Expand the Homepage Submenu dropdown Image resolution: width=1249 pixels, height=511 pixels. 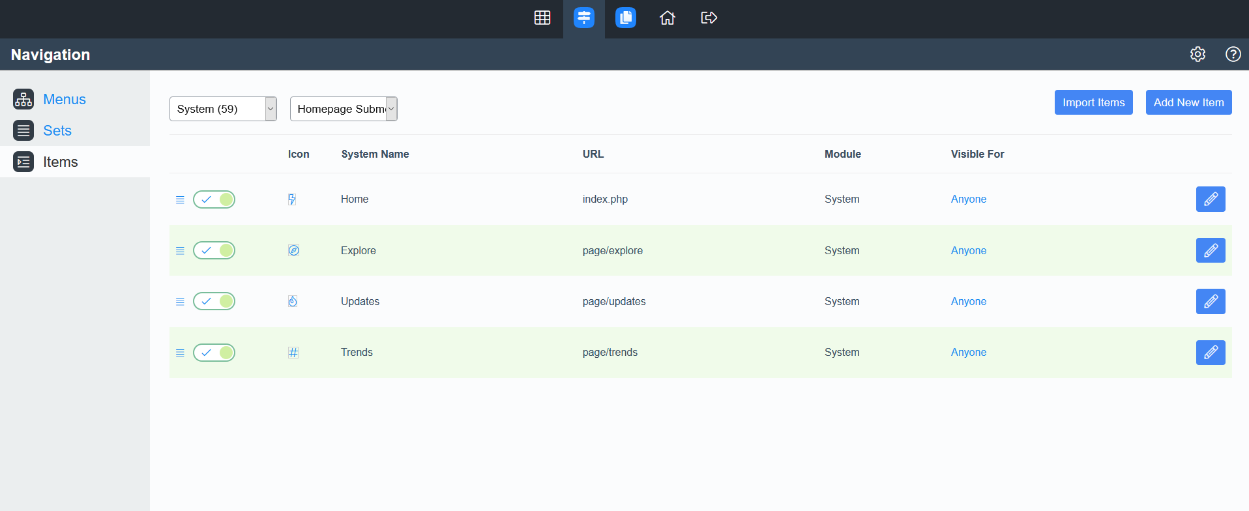point(343,109)
